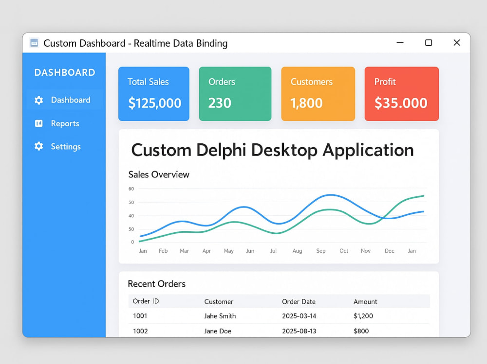
Task: Click the Settings gear icon in sidebar
Action: tap(39, 146)
